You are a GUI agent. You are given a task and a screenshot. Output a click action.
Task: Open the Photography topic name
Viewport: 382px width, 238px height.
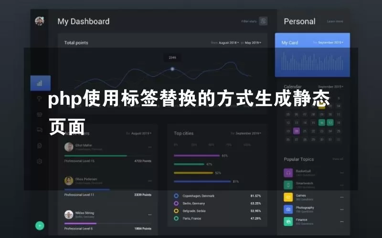(305, 208)
